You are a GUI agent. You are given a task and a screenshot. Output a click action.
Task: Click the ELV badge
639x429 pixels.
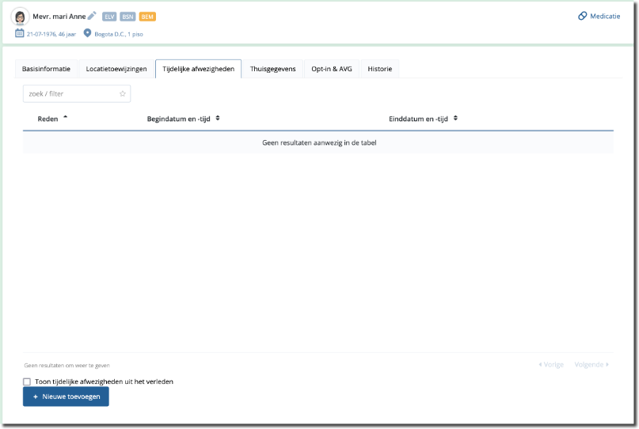pos(109,17)
